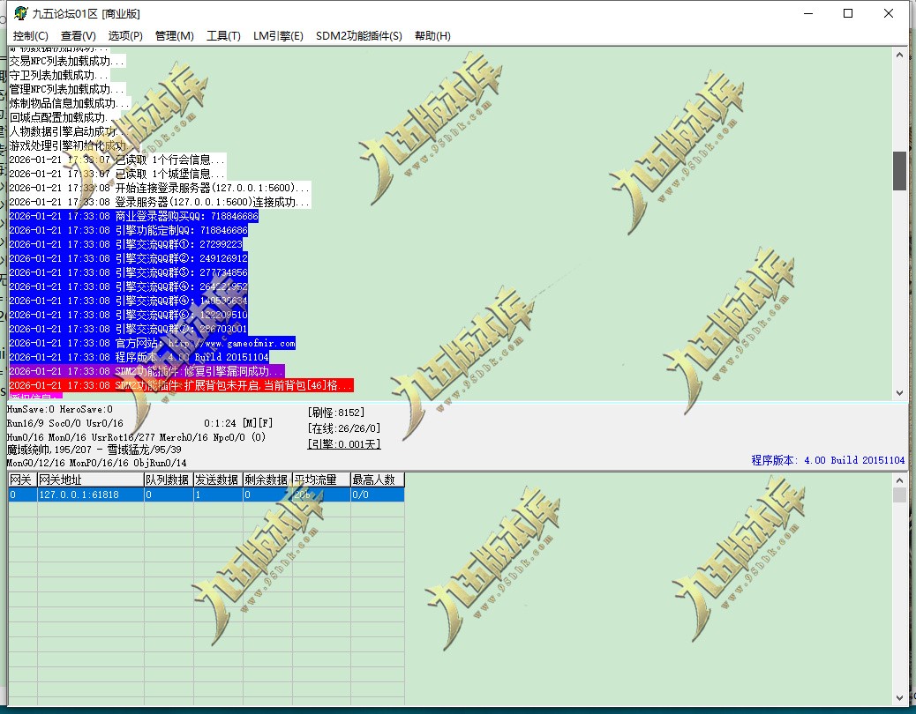
Task: Click the Run16/9 Soc0/0 Usr0/16 status line
Action: 64,423
